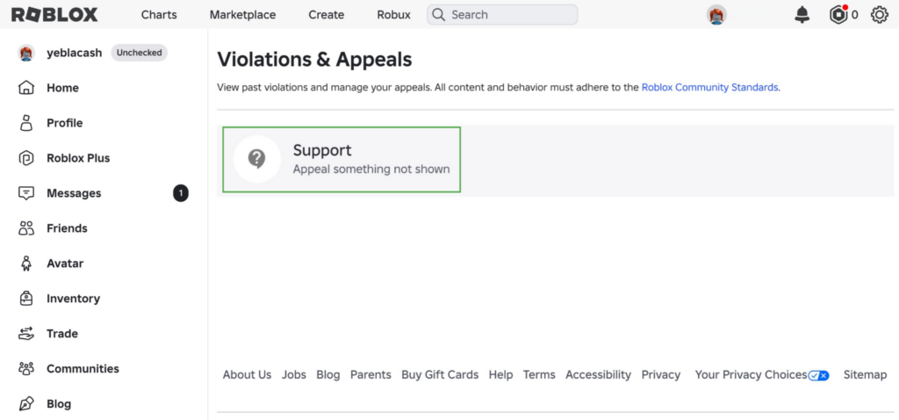Open the Support appeal card
The height and width of the screenshot is (420, 899).
[342, 160]
